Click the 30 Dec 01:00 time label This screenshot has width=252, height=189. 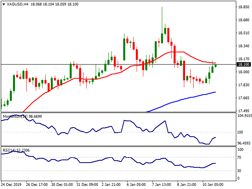(62, 185)
